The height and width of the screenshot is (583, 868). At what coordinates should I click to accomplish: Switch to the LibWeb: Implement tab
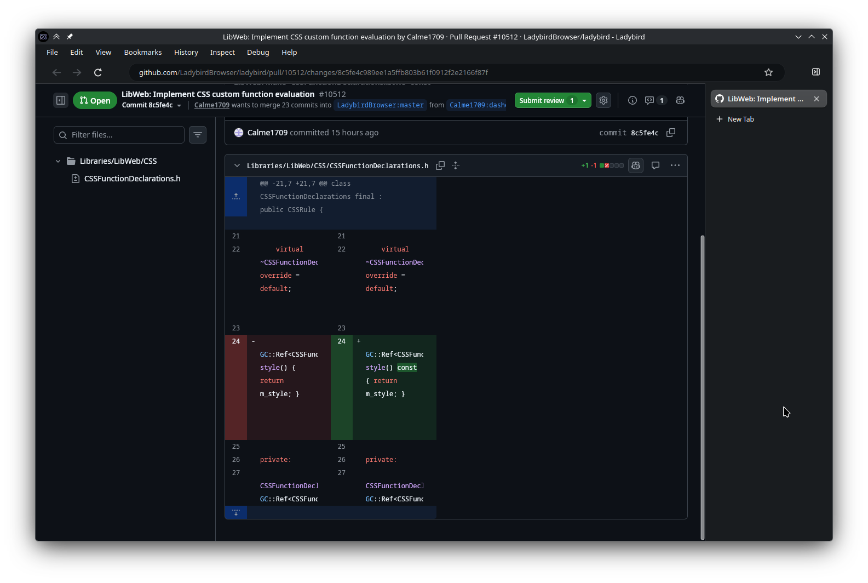[768, 99]
